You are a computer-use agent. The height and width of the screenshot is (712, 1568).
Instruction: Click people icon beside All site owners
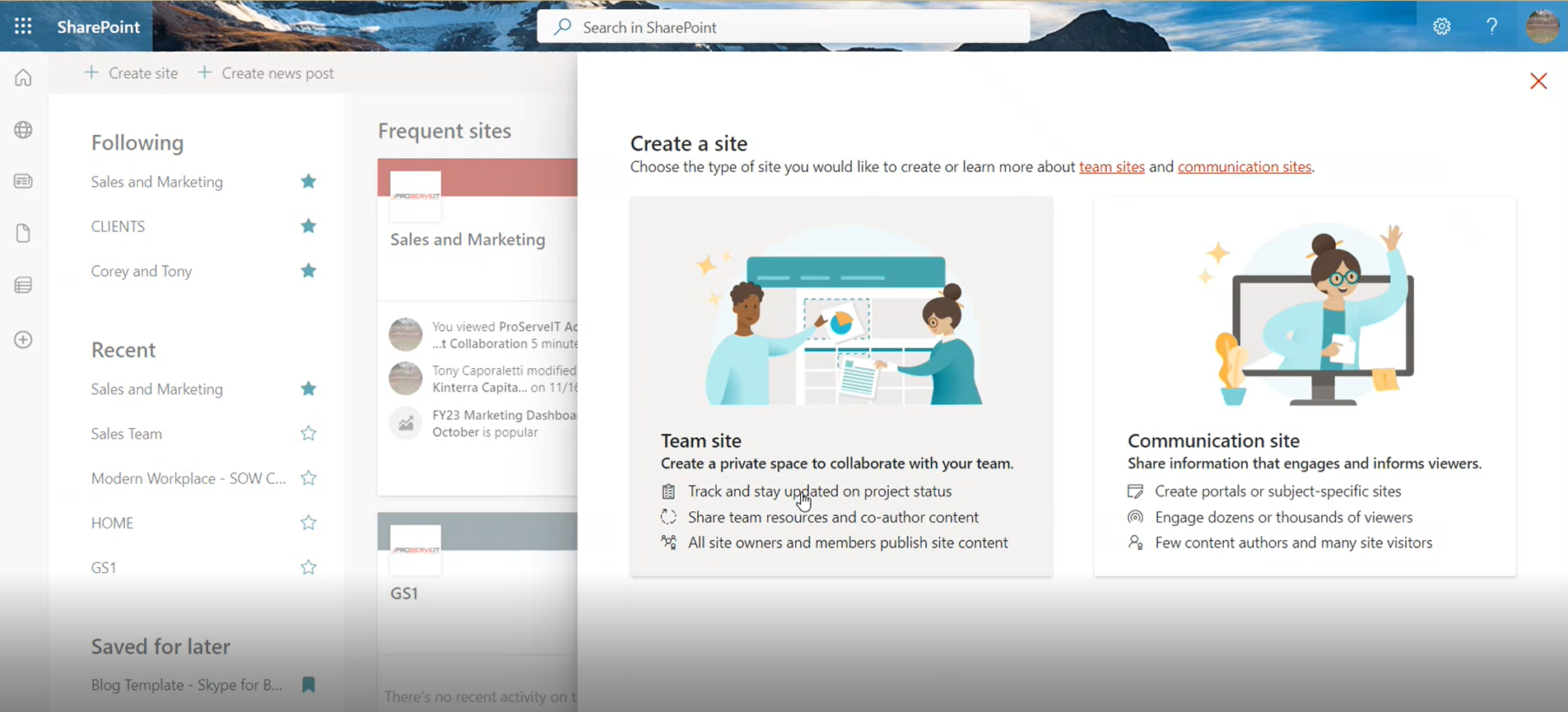(x=668, y=542)
